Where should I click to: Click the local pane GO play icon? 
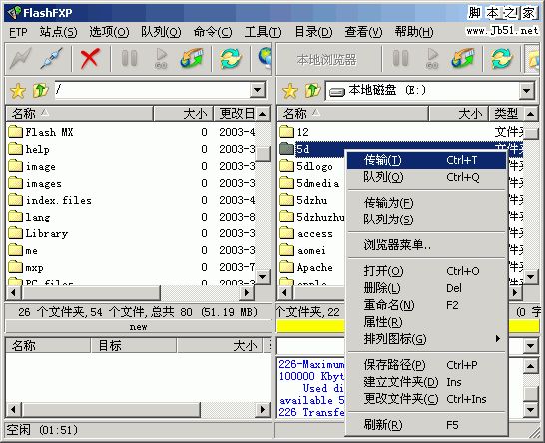coord(432,59)
